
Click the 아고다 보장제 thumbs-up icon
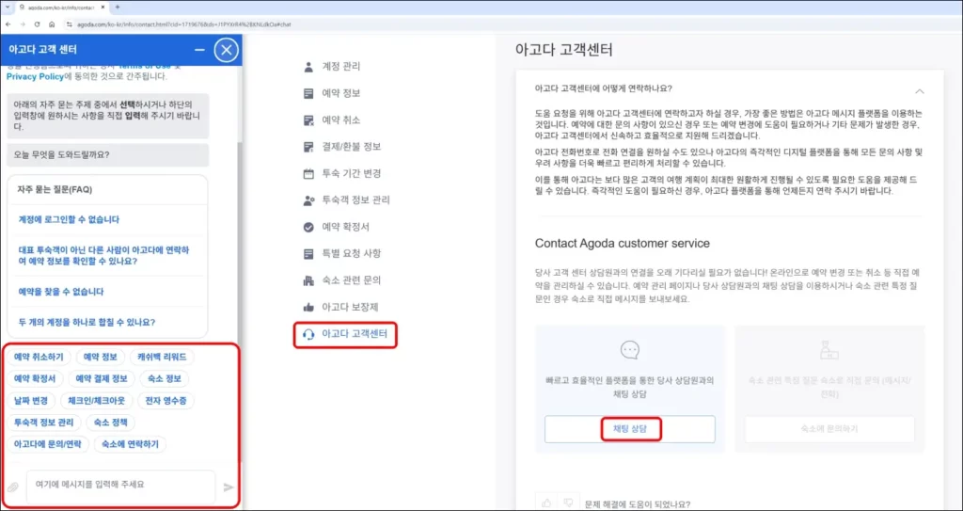coord(308,307)
